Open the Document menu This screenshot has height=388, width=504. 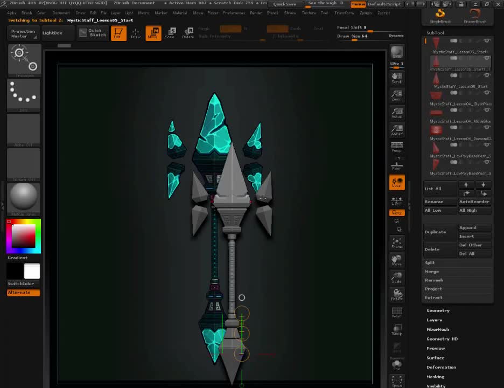pyautogui.click(x=61, y=13)
